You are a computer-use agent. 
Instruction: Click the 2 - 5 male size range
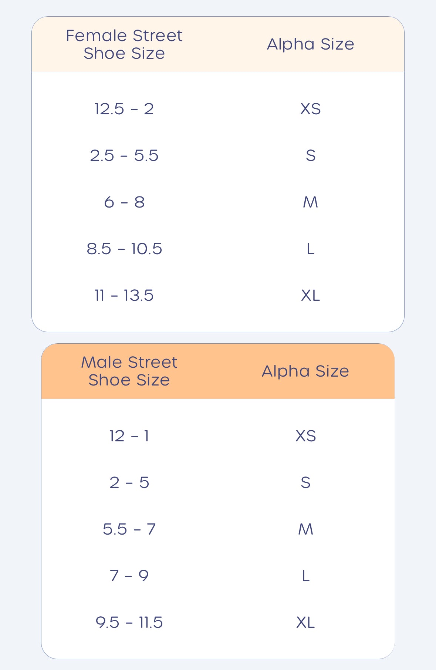click(x=129, y=482)
